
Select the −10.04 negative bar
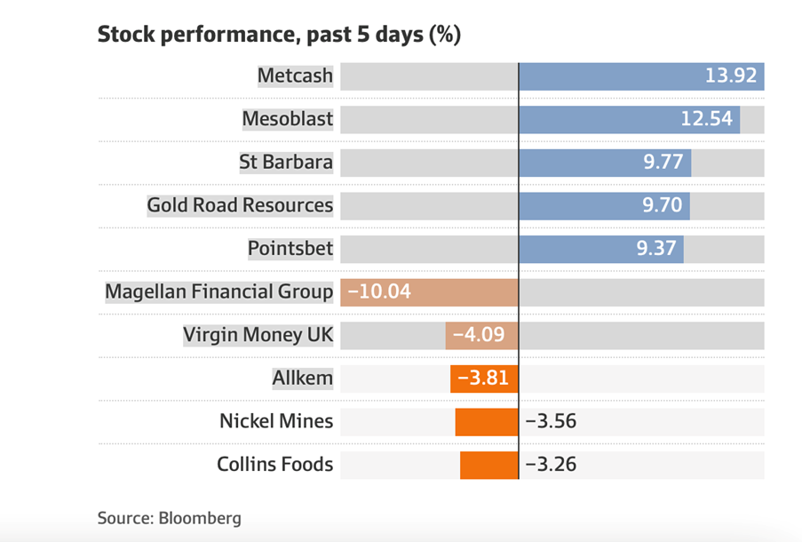click(x=426, y=291)
